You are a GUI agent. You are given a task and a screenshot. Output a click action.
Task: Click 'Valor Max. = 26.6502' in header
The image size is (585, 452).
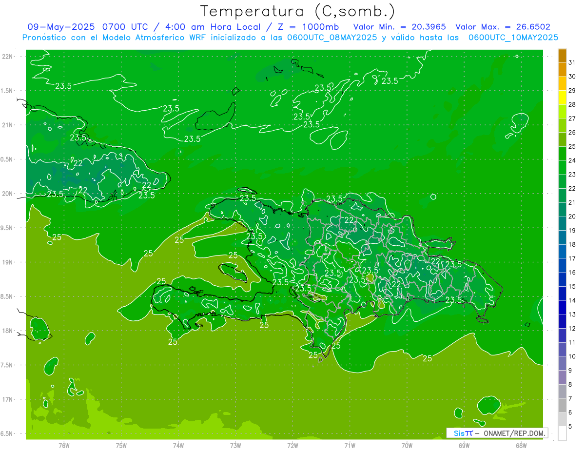(x=503, y=27)
